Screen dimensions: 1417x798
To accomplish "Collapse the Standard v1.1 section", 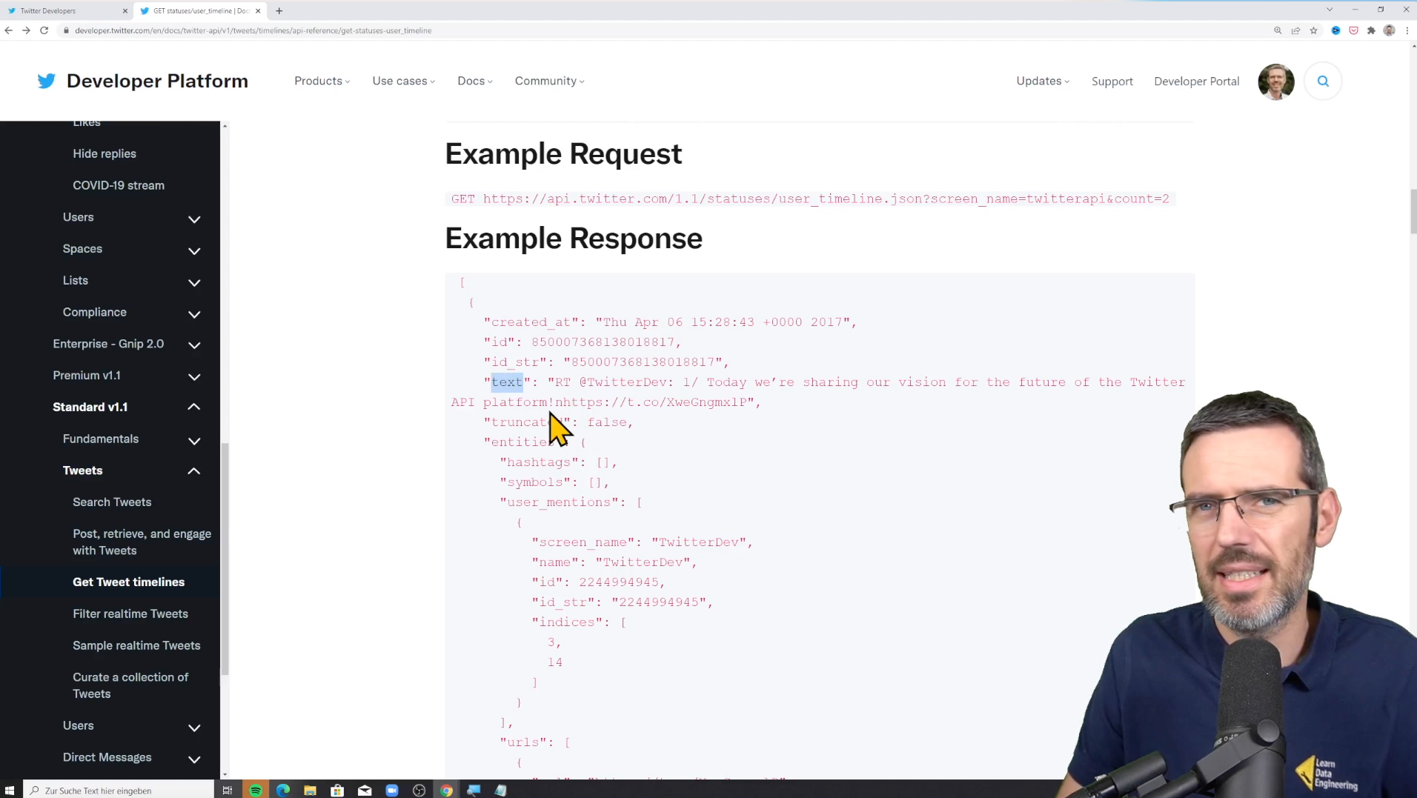I will 194,407.
